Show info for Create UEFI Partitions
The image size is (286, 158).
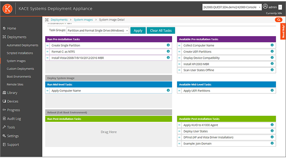click(272, 51)
